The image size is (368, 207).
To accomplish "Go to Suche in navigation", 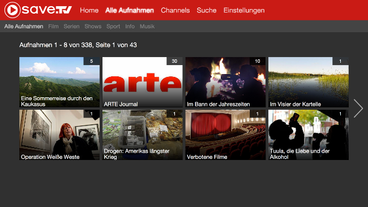I will [x=207, y=10].
